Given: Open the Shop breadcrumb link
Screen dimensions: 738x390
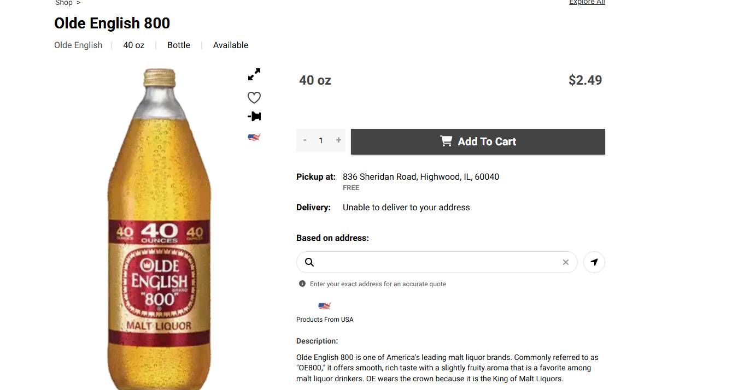Looking at the screenshot, I should point(64,3).
